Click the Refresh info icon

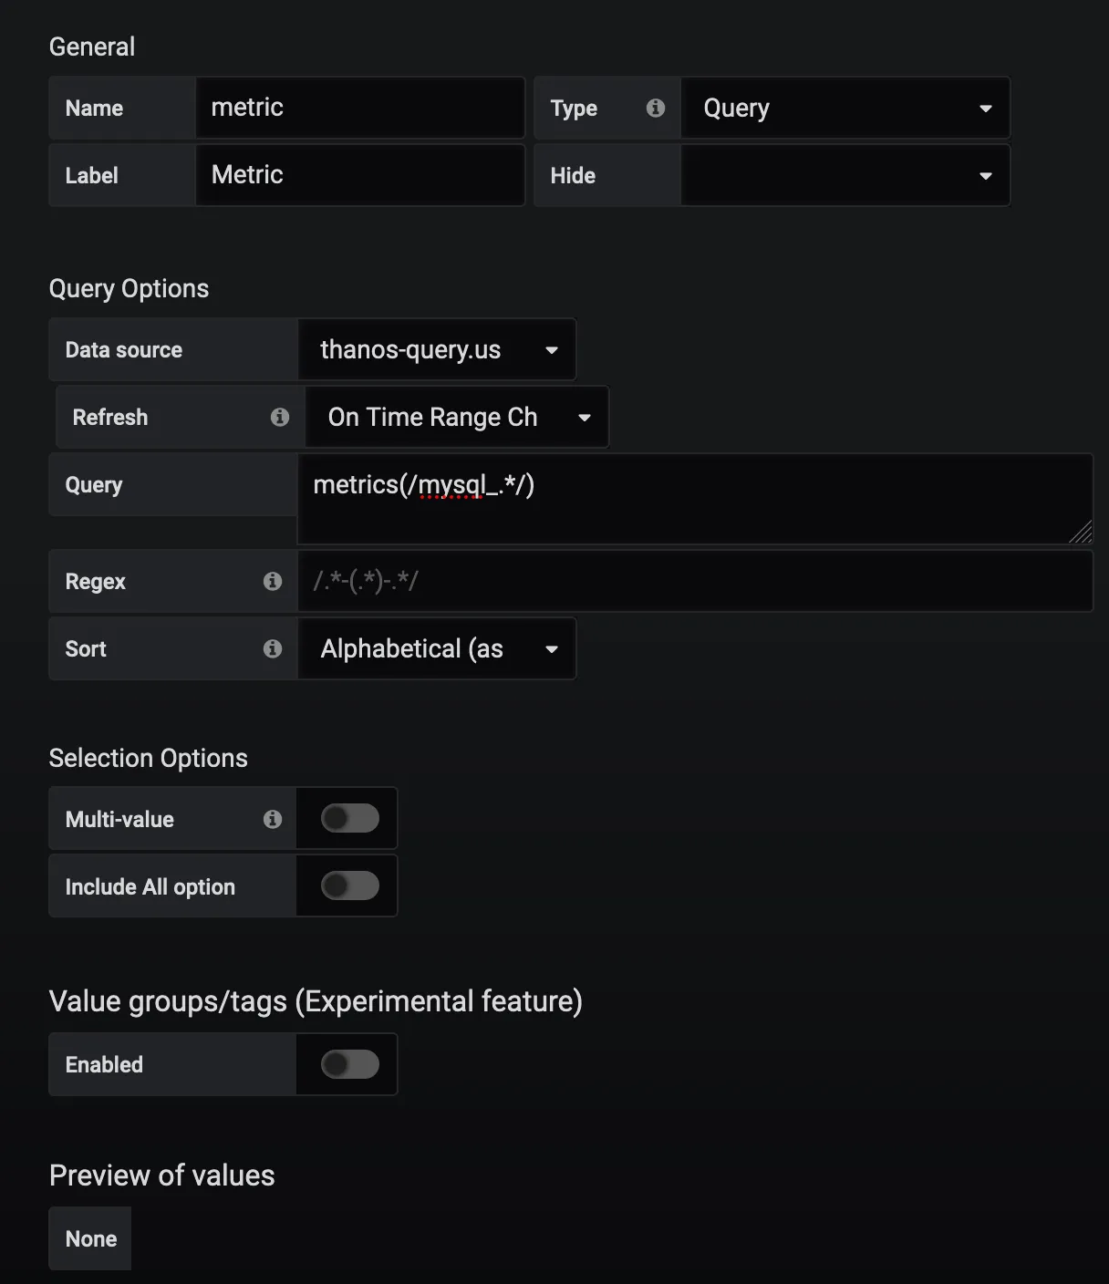(280, 417)
